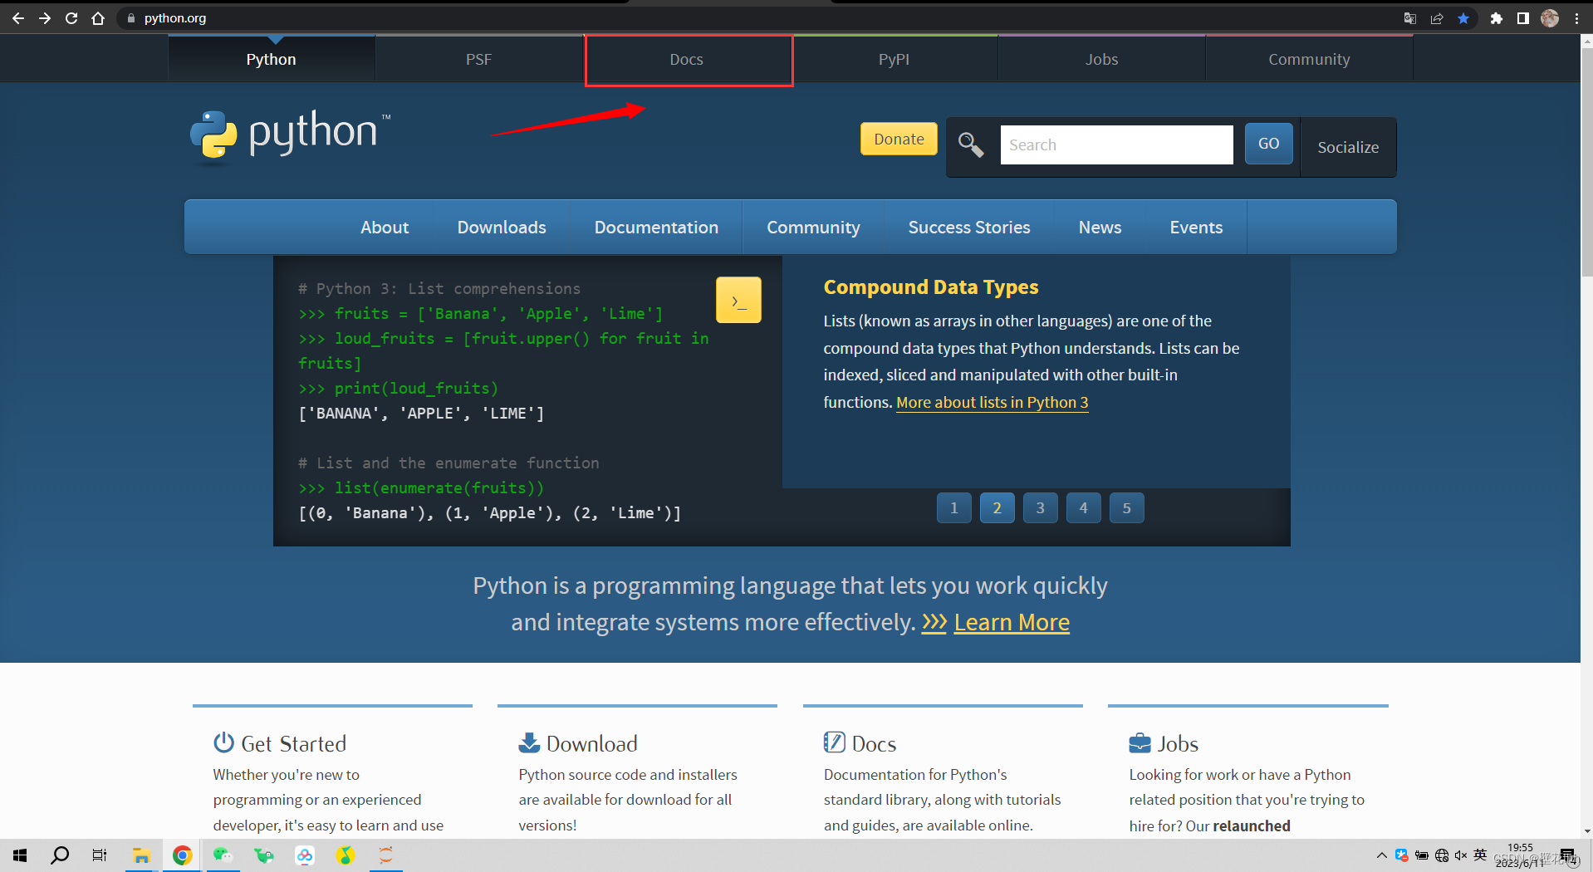Follow the Learn More link
The height and width of the screenshot is (872, 1593).
point(1012,622)
